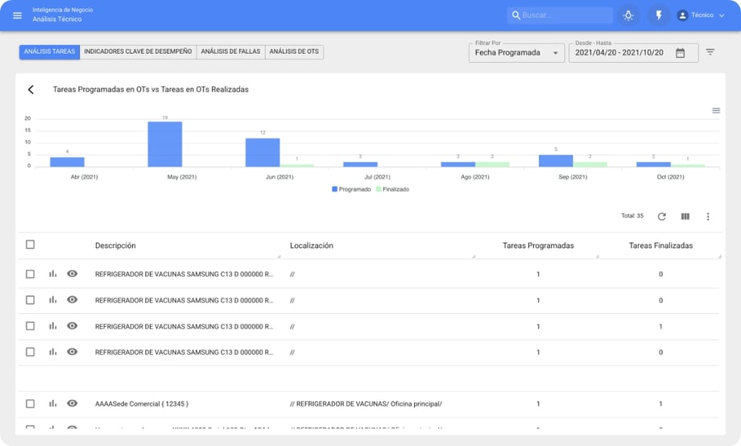Image resolution: width=741 pixels, height=446 pixels.
Task: Refresh the table with the reload icon
Action: tap(661, 217)
